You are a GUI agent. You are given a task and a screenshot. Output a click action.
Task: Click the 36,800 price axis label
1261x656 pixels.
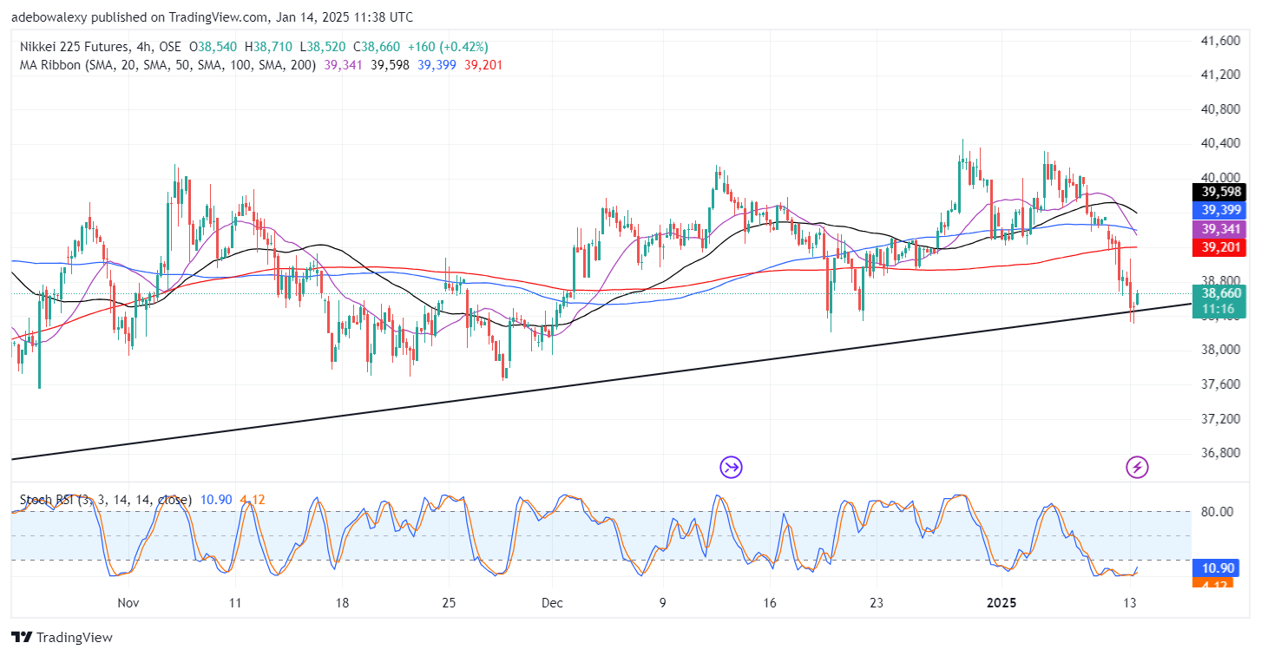pyautogui.click(x=1221, y=453)
